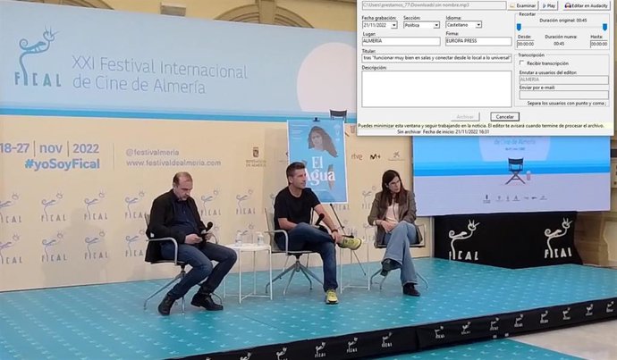Click the Firma field containing EUROPA PRESS
This screenshot has width=617, height=360.
pyautogui.click(x=478, y=41)
